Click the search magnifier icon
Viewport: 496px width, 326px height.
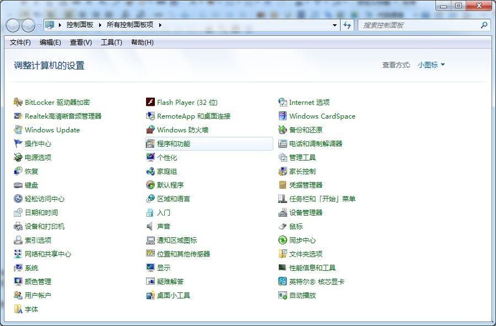tap(484, 25)
